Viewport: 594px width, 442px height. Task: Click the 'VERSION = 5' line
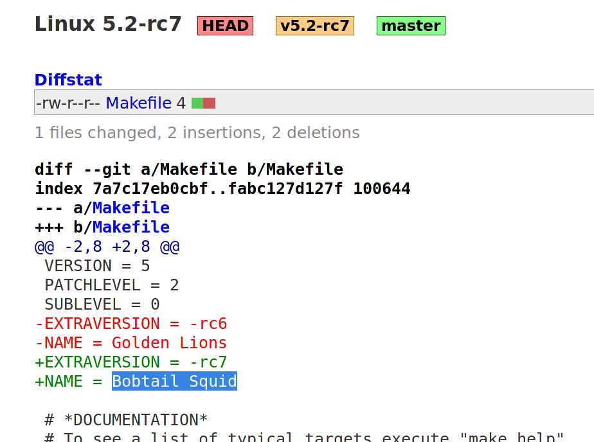point(97,266)
